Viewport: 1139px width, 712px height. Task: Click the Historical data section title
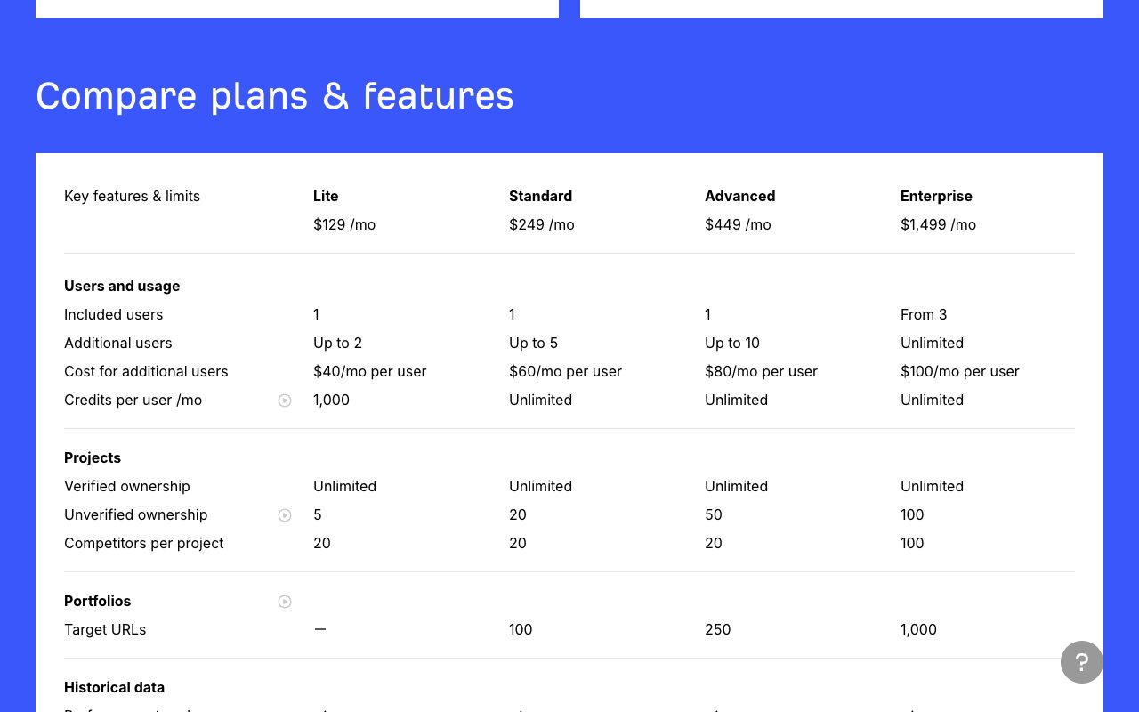click(x=114, y=687)
